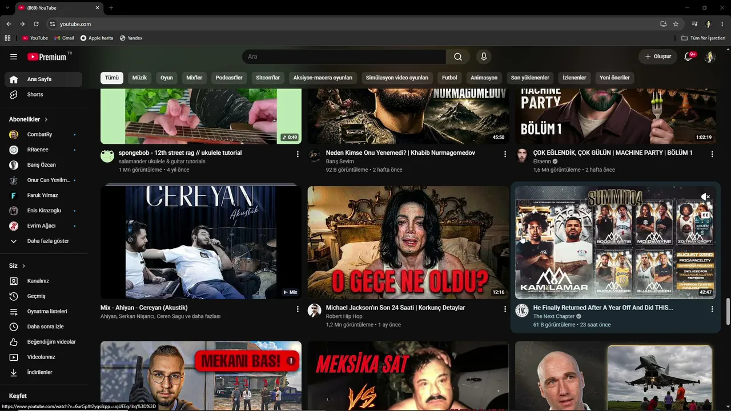Viewport: 731px width, 411px height.
Task: Open Daha sonra izle list
Action: 43,327
